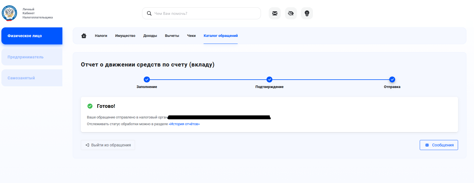Go to home via house icon

[84, 36]
